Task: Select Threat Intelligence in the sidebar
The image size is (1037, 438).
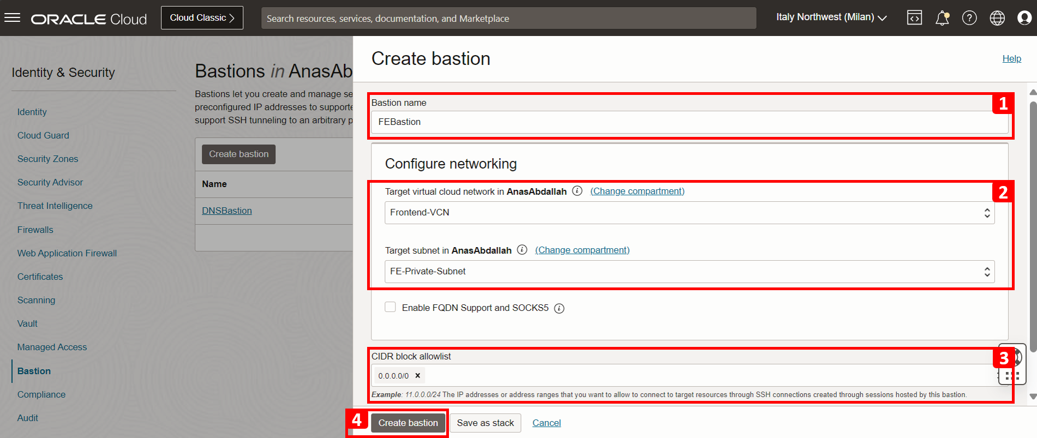Action: tap(55, 206)
